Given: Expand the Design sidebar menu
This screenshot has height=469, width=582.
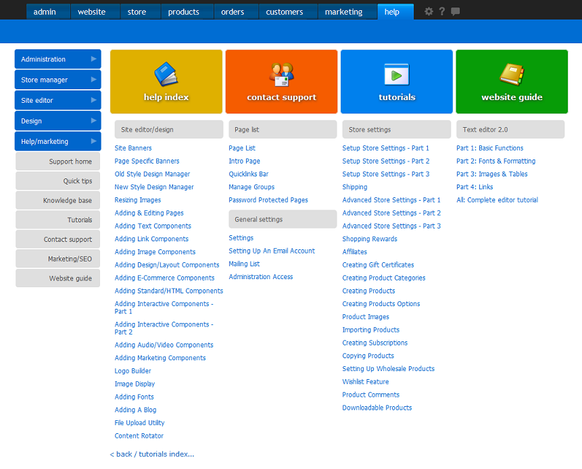Looking at the screenshot, I should tap(57, 121).
